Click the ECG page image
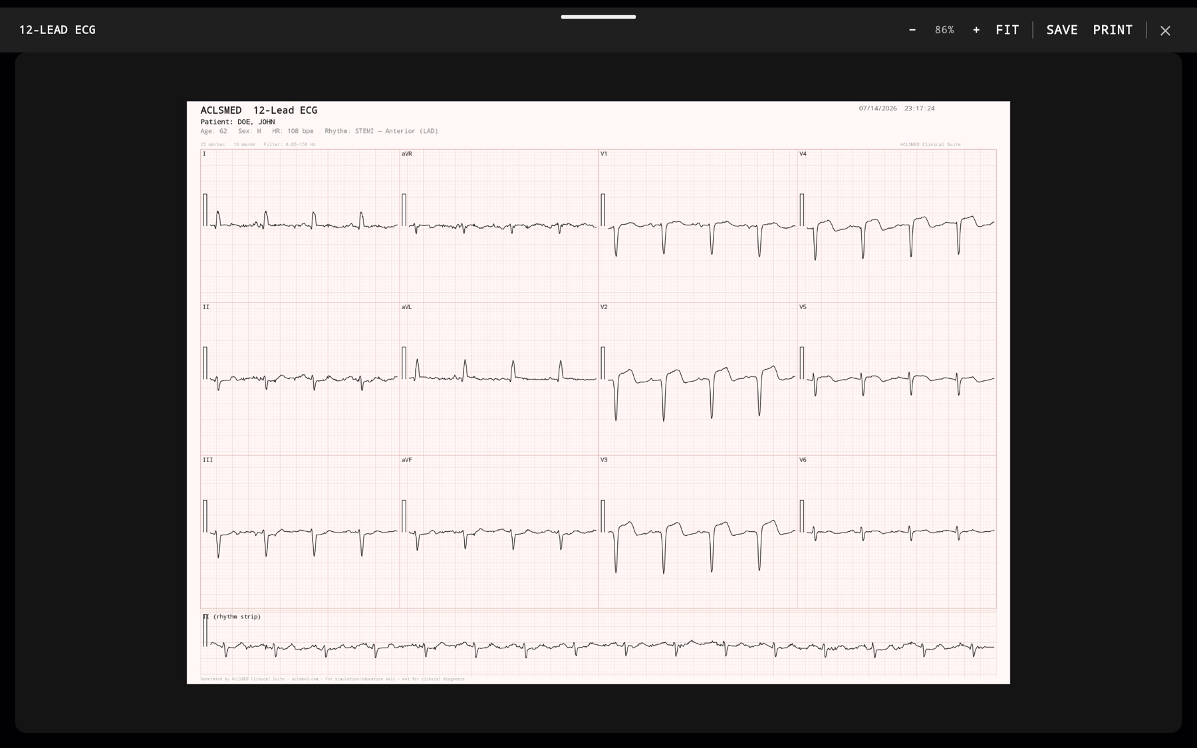 598,392
